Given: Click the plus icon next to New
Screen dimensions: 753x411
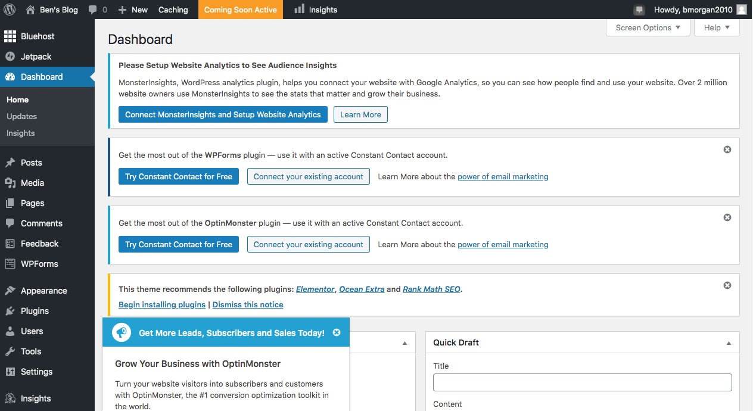Looking at the screenshot, I should 122,10.
